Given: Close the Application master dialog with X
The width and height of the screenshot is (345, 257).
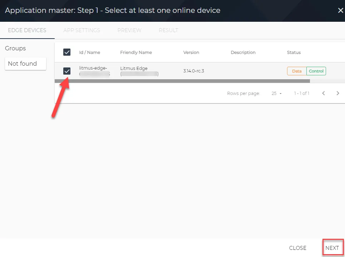Looking at the screenshot, I should 340,10.
